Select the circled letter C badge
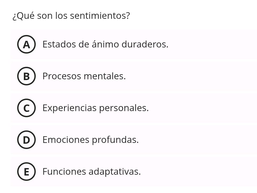Screen dimensions: 257x193 click(26, 108)
